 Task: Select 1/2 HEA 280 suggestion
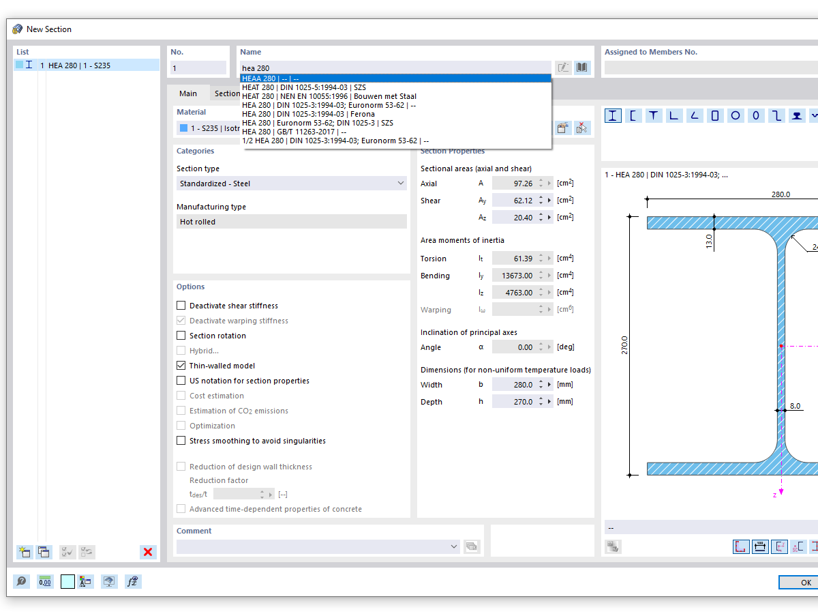(x=395, y=141)
